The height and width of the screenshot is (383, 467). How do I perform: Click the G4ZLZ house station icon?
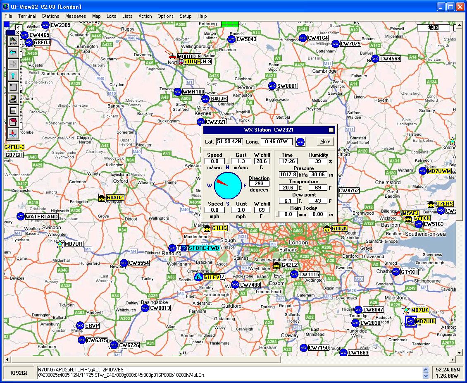276,265
